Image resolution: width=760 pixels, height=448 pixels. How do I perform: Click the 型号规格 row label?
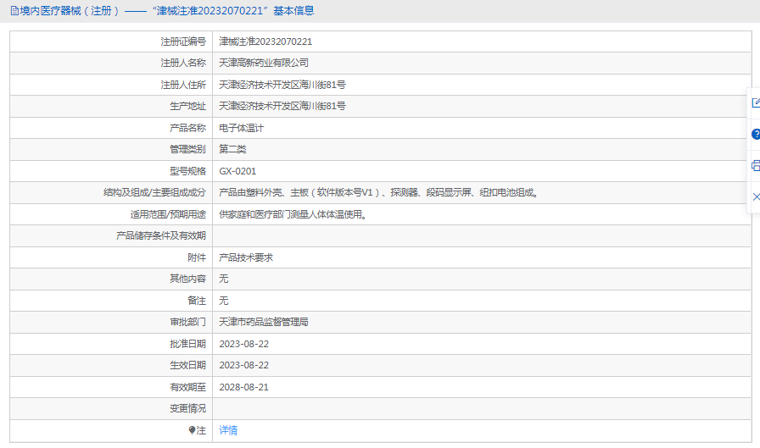188,171
